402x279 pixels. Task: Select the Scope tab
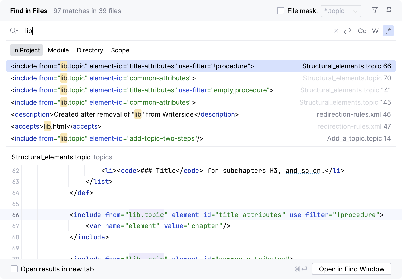(x=120, y=50)
